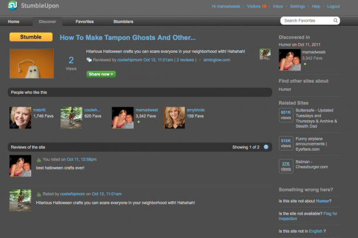Image resolution: width=358 pixels, height=238 pixels.
Task: Open the 510K views badge
Action: pyautogui.click(x=286, y=143)
